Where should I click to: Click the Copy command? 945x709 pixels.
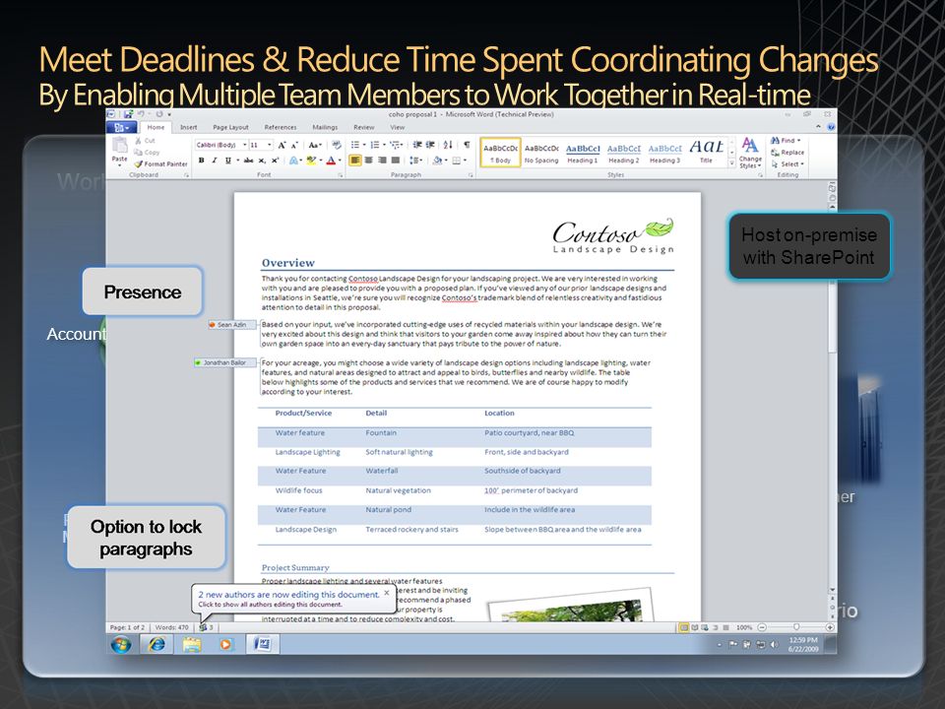[147, 152]
